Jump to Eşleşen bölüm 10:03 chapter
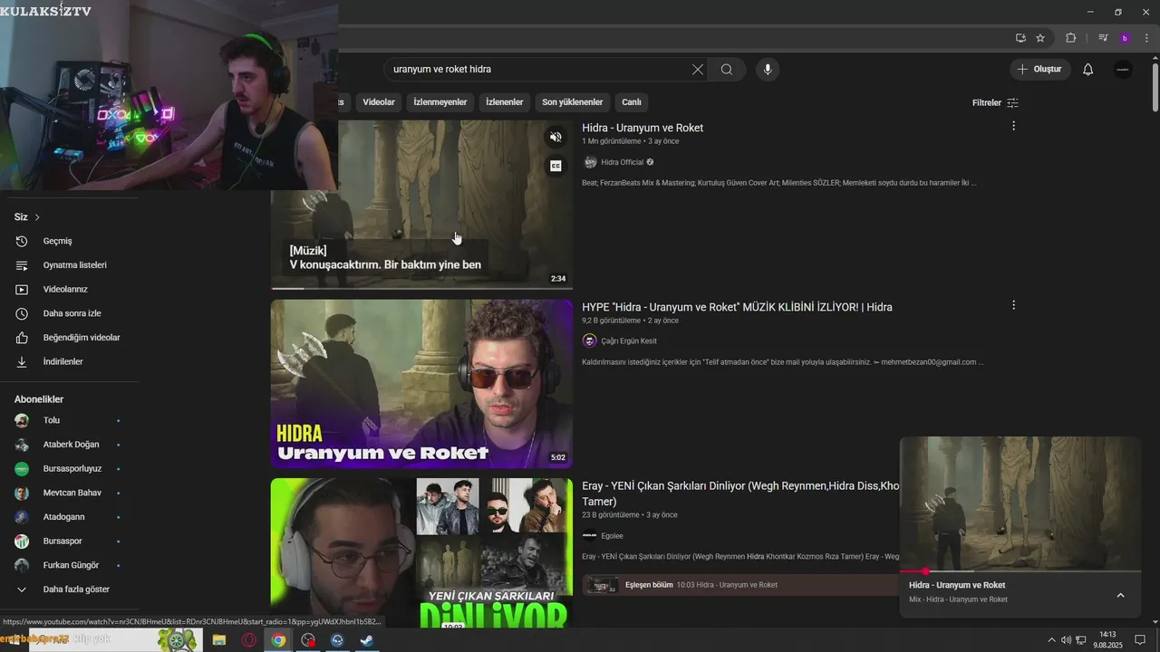Screen dimensions: 1160x652 [739, 585]
